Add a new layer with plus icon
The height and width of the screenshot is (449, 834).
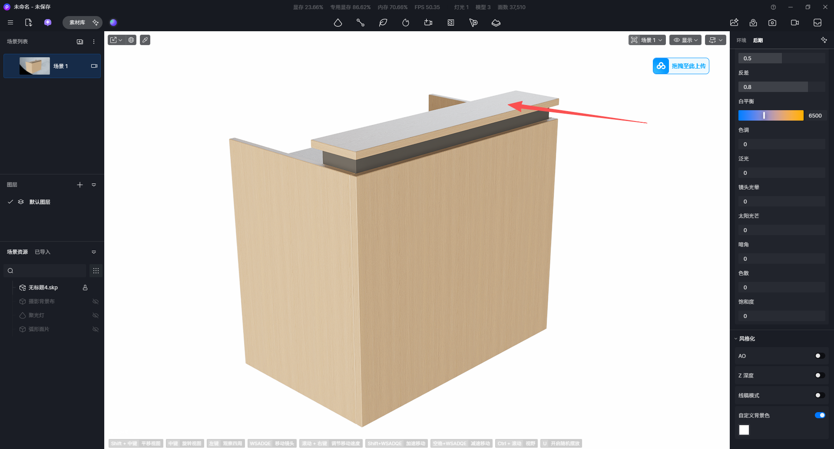pos(80,185)
